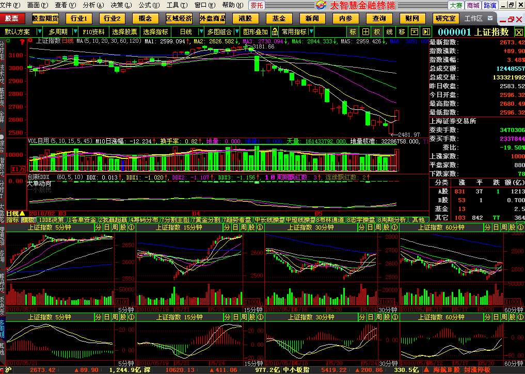525x374 pixels.
Task: Switch to the 股指期货 tab
Action: pos(45,19)
